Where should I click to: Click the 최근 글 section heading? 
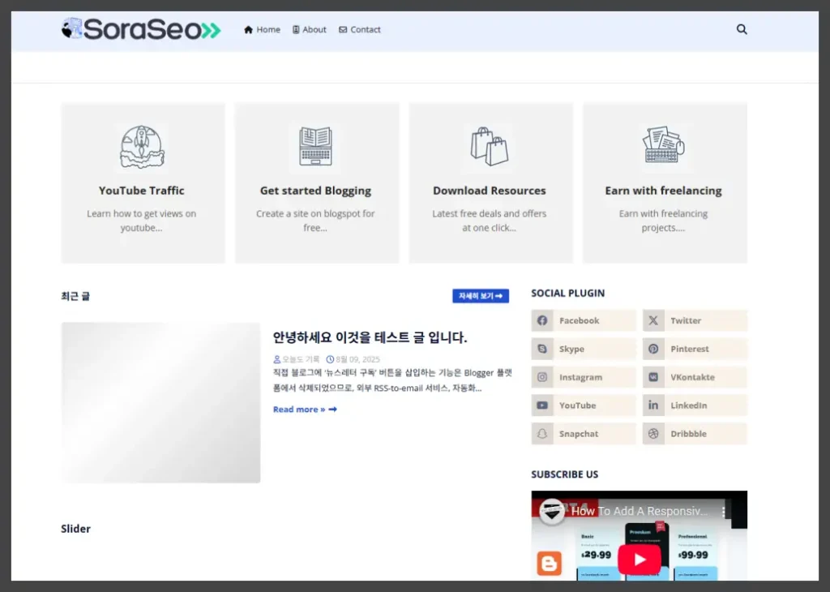coord(75,296)
